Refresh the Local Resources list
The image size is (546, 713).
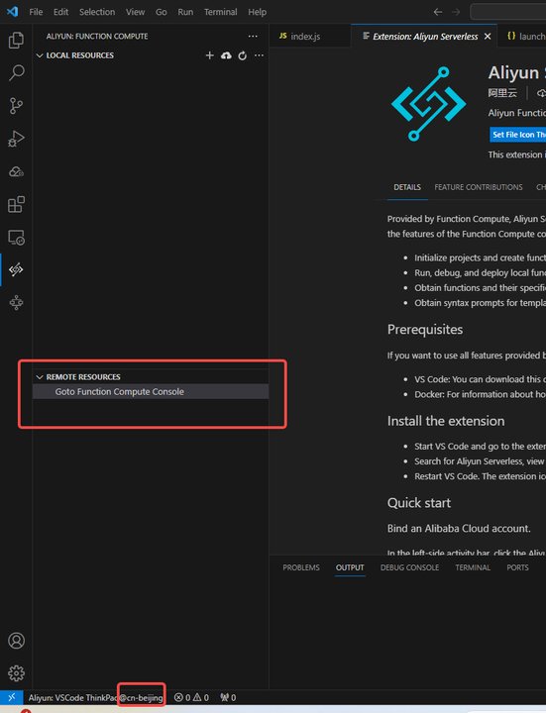coord(243,55)
